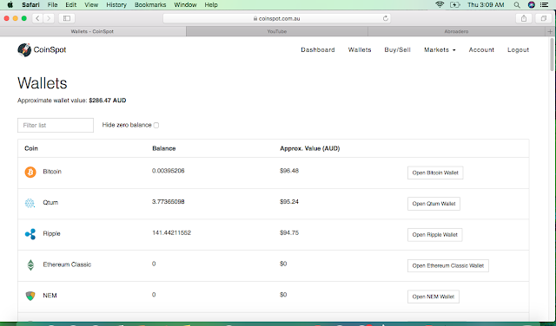The width and height of the screenshot is (556, 326).
Task: Open the Safari share button
Action: (524, 18)
